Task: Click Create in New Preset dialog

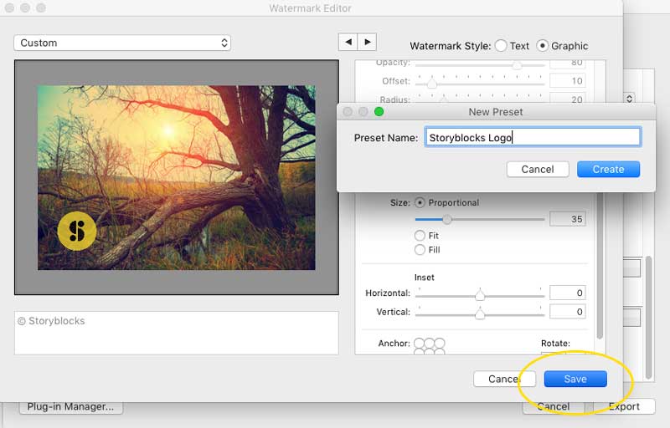Action: click(608, 169)
